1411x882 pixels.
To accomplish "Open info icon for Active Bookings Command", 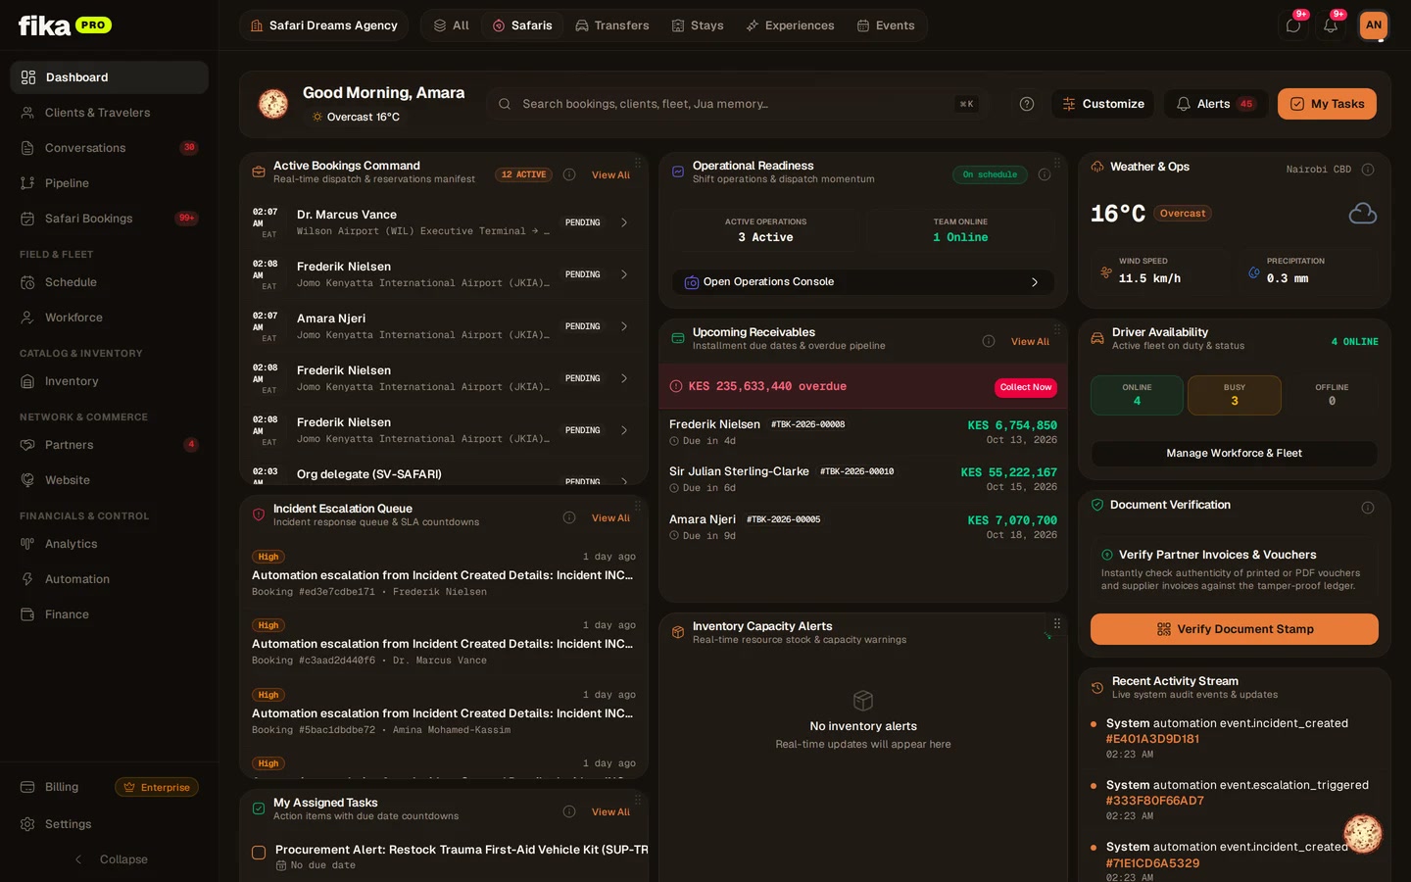I will tap(569, 174).
